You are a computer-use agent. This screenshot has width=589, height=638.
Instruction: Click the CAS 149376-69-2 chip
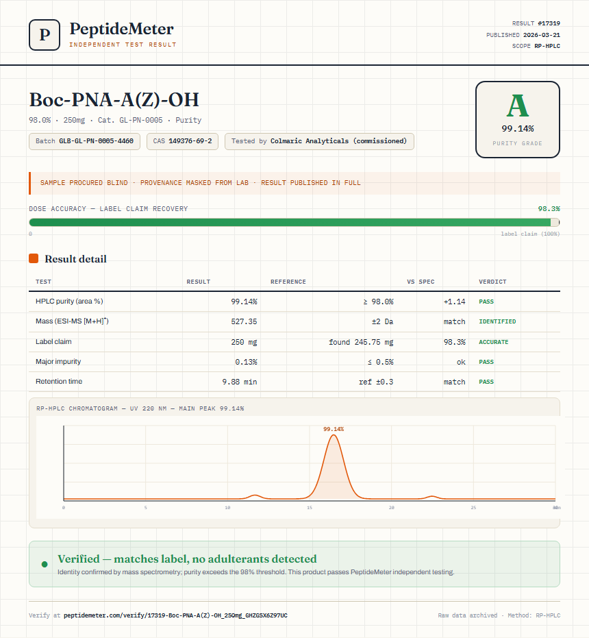click(182, 141)
